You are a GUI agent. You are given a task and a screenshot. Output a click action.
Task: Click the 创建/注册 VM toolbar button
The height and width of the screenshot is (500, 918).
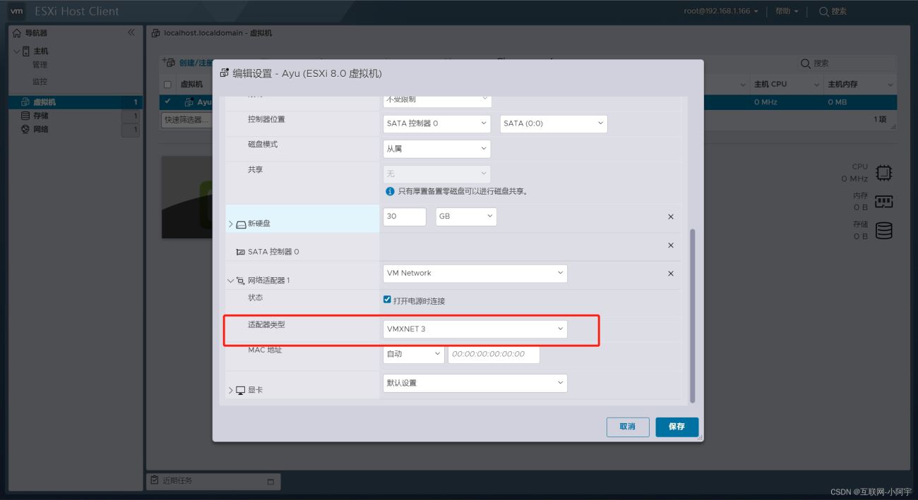187,63
